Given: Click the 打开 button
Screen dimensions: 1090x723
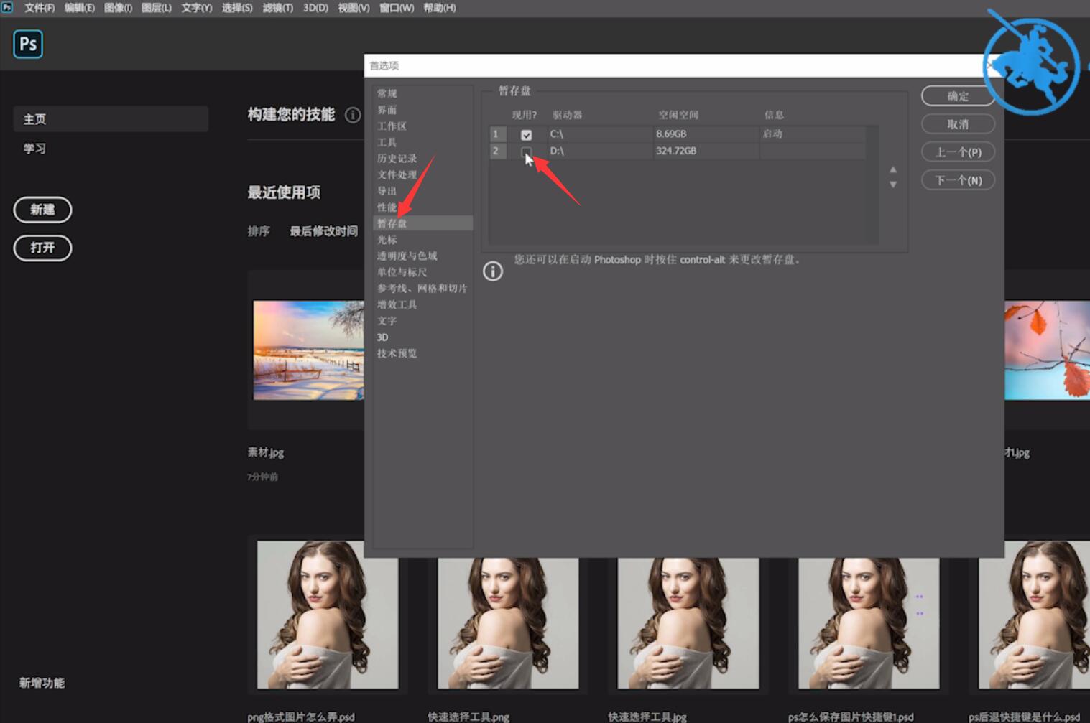Looking at the screenshot, I should (x=42, y=248).
